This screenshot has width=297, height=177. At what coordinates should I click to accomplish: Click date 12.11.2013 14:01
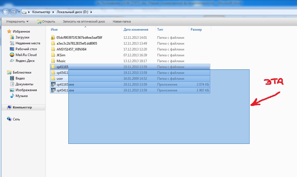(x=135, y=37)
